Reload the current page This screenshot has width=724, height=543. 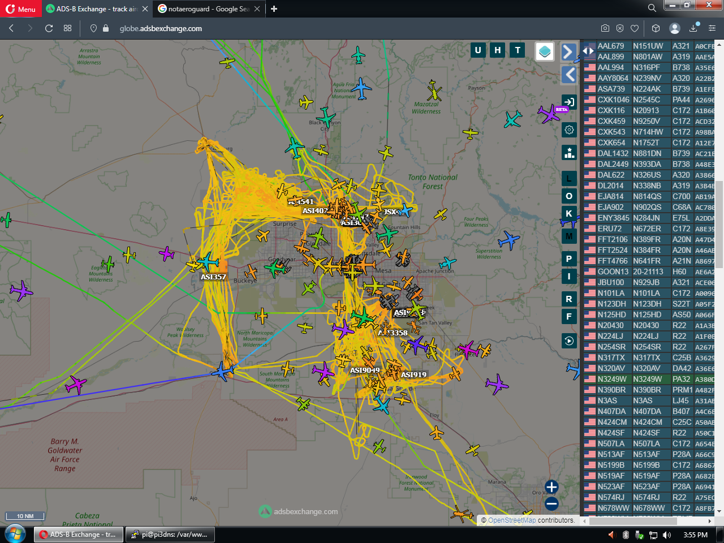(x=49, y=28)
